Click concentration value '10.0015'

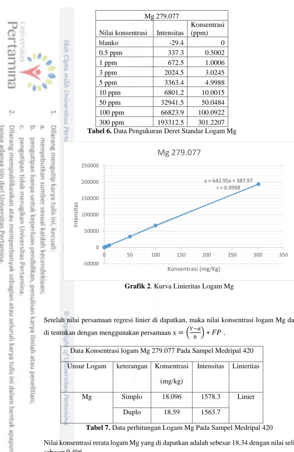tap(213, 93)
